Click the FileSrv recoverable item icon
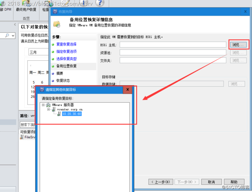Viewport: 252px width, 192px height. point(22,137)
